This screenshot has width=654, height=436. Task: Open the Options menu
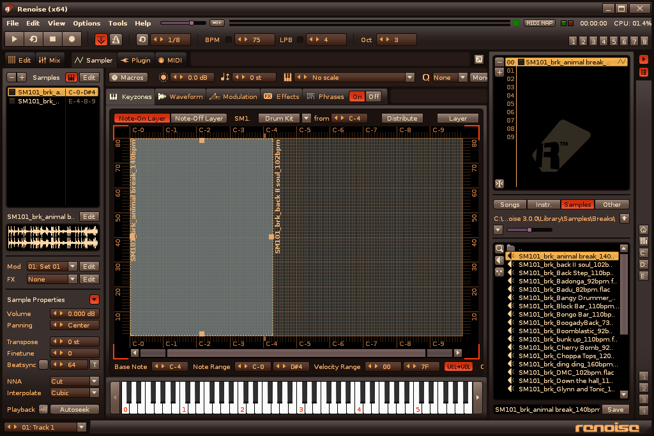coord(87,24)
